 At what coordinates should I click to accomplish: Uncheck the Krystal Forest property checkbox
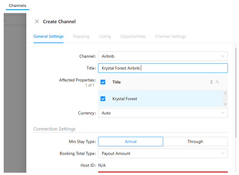point(103,99)
